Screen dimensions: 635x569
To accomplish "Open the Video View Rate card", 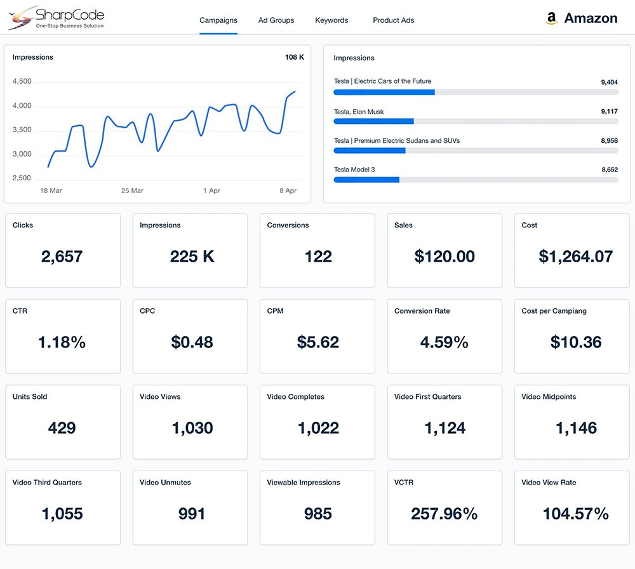I will click(571, 507).
